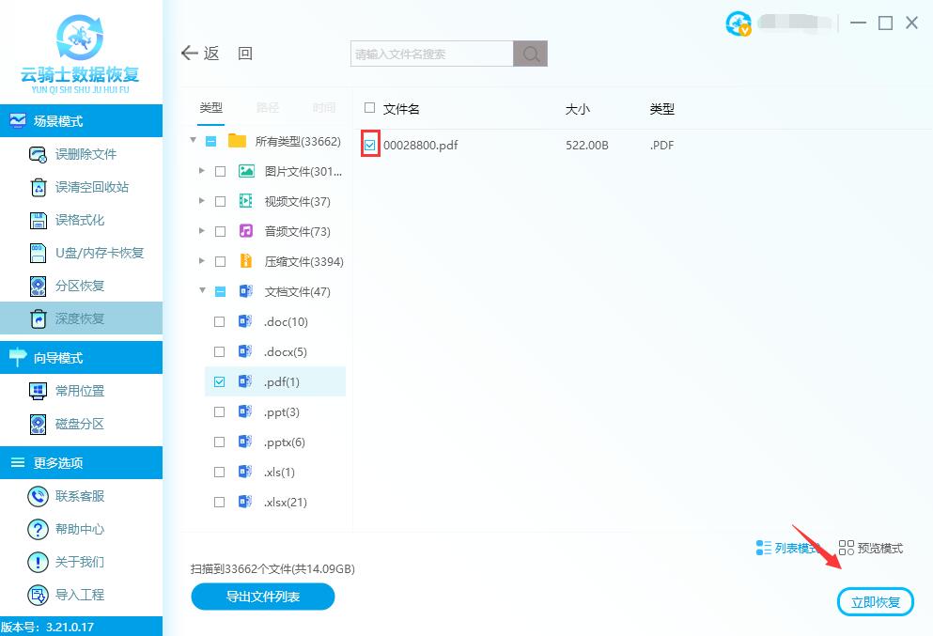933x636 pixels.
Task: Expand the 压缩文件 tree node
Action: [x=202, y=260]
